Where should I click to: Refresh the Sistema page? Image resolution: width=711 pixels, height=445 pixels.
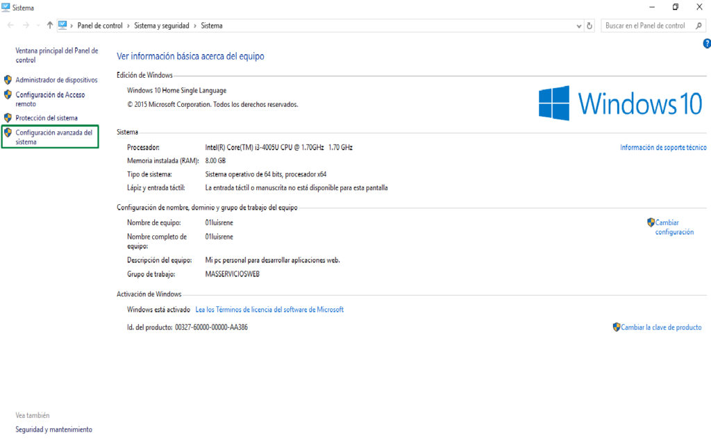coord(589,26)
